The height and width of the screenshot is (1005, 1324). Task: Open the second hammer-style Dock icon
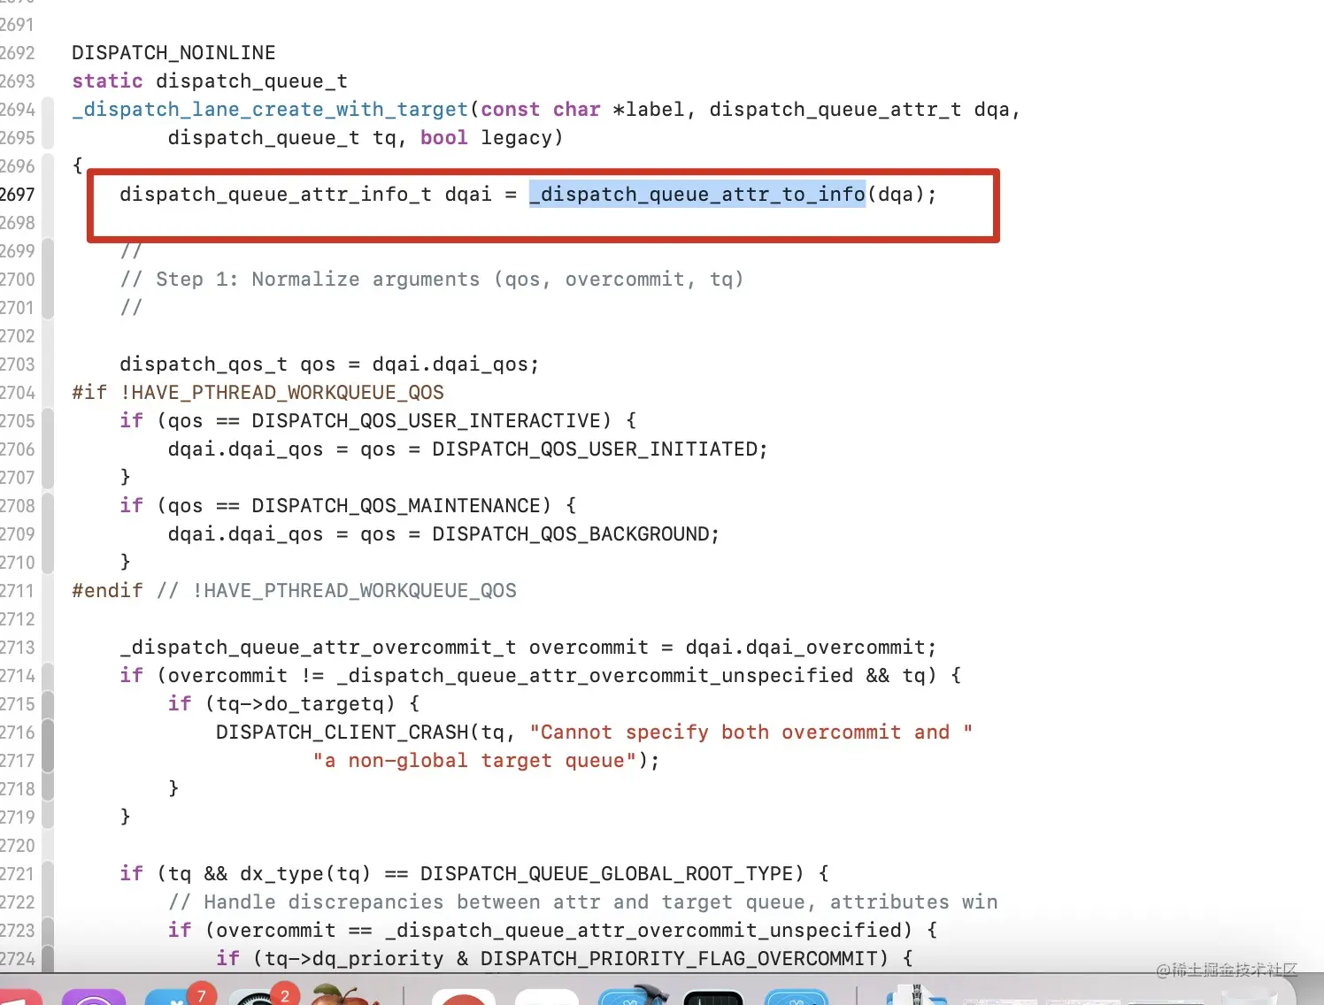tap(797, 995)
